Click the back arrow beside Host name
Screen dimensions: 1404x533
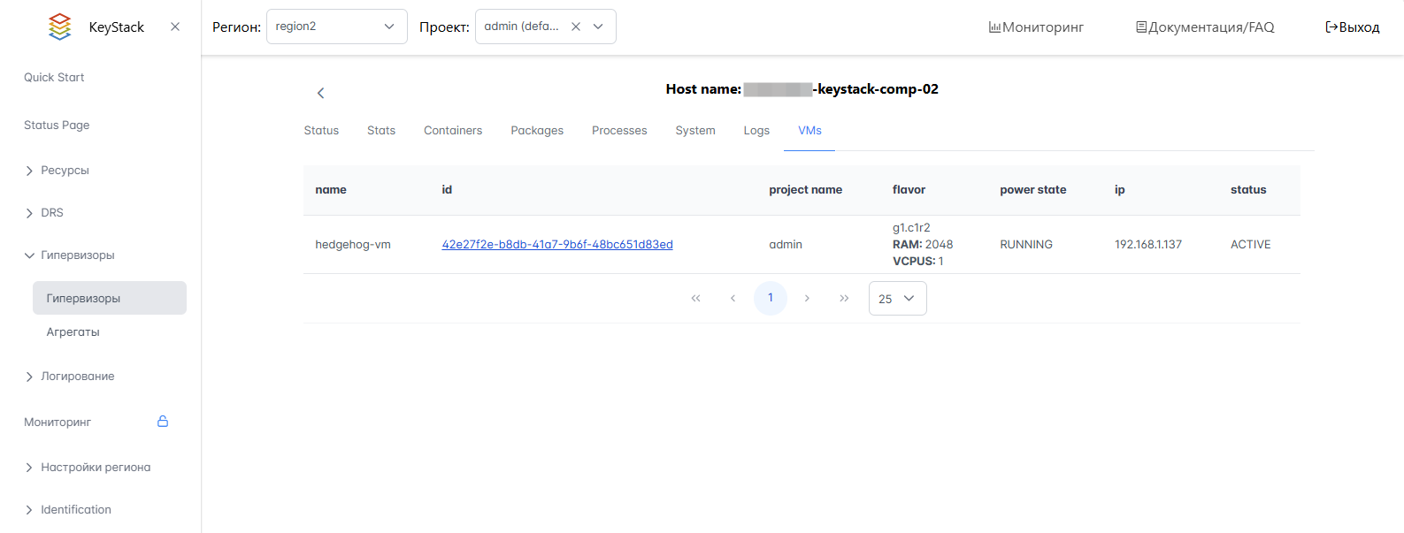point(320,93)
